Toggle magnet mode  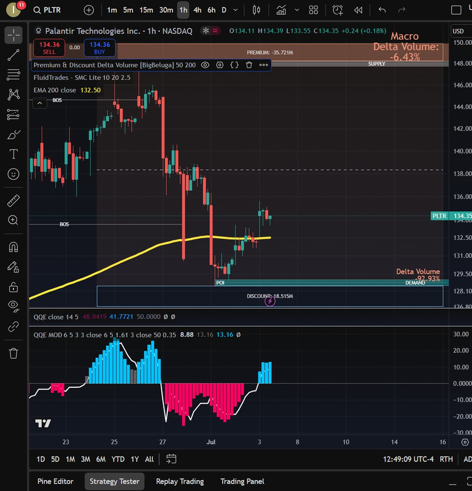(14, 247)
